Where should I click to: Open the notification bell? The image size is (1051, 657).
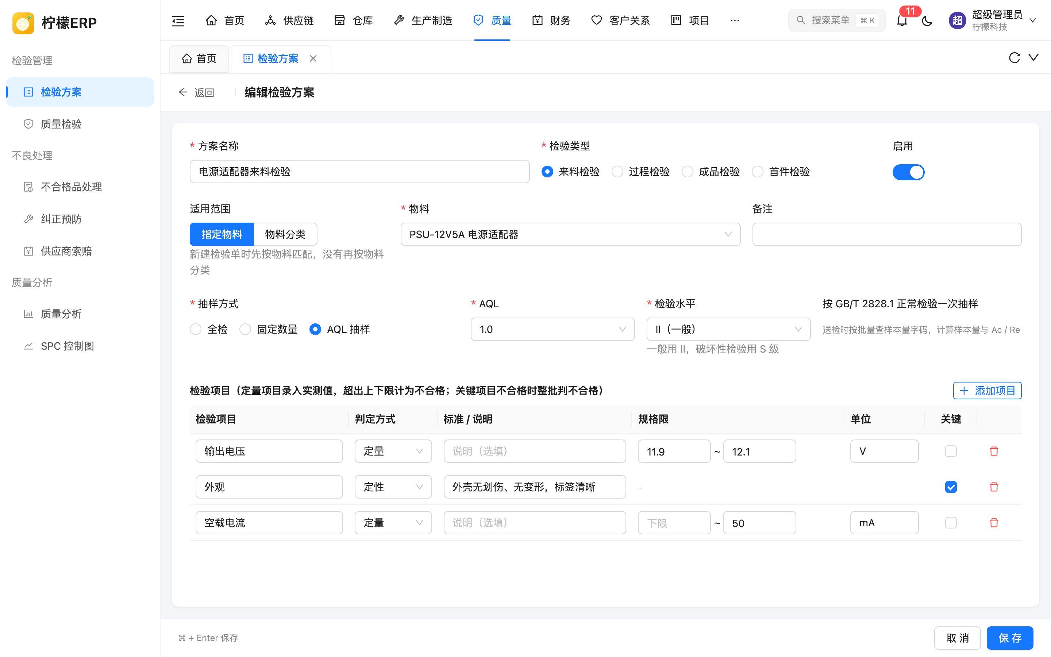(x=902, y=20)
